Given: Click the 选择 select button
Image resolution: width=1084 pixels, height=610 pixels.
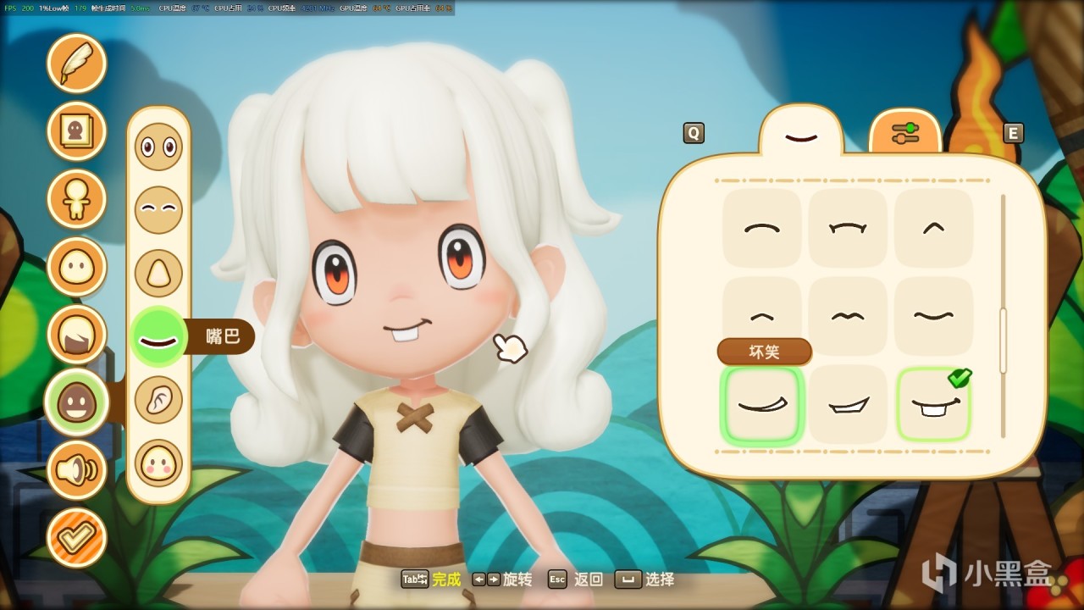Looking at the screenshot, I should tap(660, 579).
